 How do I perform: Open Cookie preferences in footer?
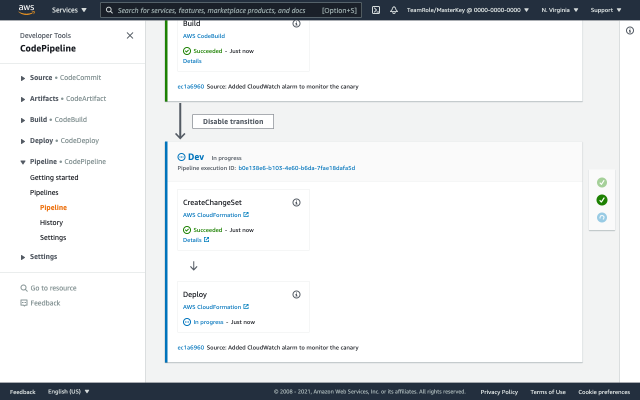[x=604, y=392]
